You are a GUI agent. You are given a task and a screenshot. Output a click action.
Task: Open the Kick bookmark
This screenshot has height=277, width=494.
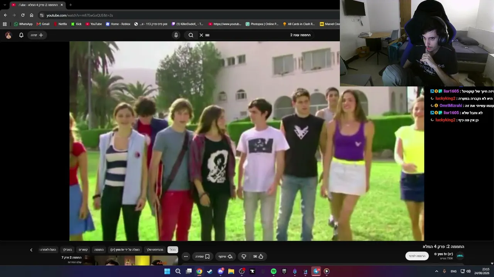[x=76, y=24]
